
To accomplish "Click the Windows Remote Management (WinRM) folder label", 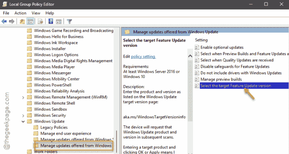I will coord(71,97).
